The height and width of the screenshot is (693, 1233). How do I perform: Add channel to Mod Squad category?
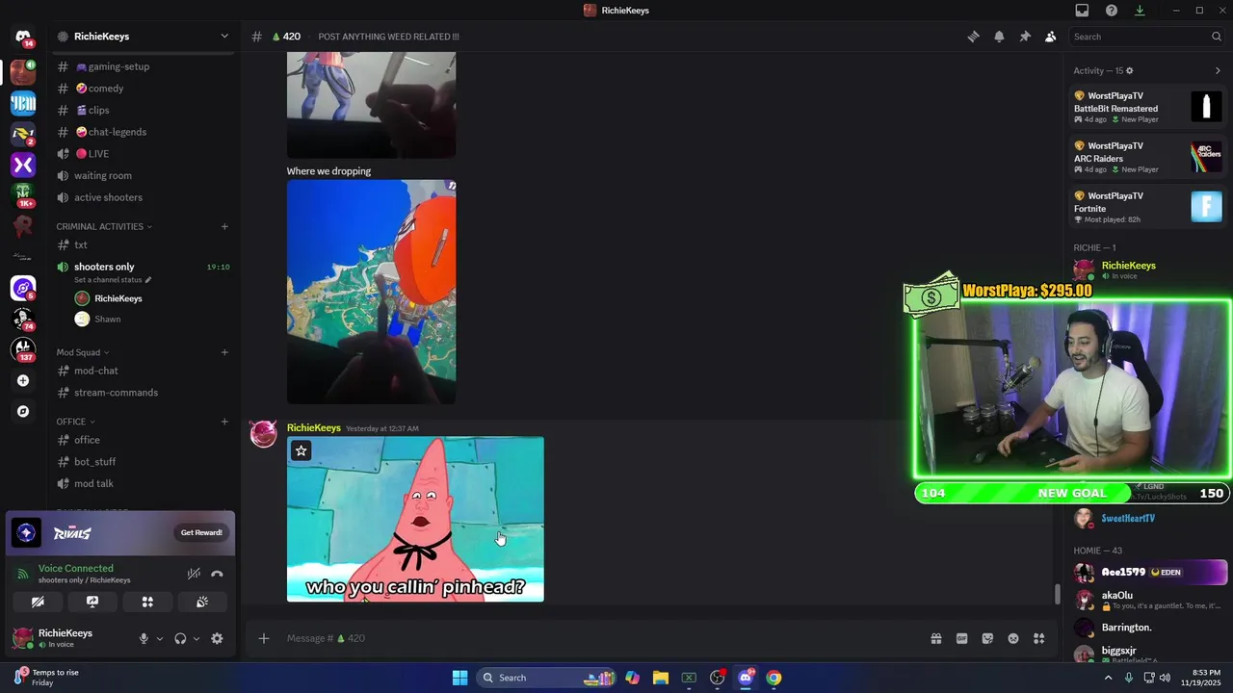224,352
